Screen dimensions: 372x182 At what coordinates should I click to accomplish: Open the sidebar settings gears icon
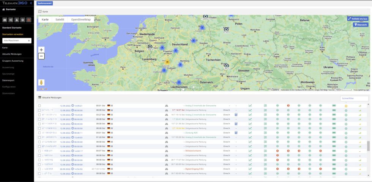pyautogui.click(x=11, y=20)
